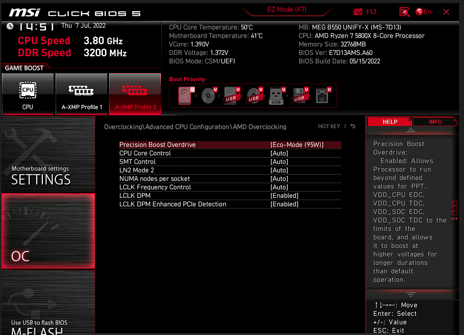Switch to the HELP tab

[x=390, y=122]
